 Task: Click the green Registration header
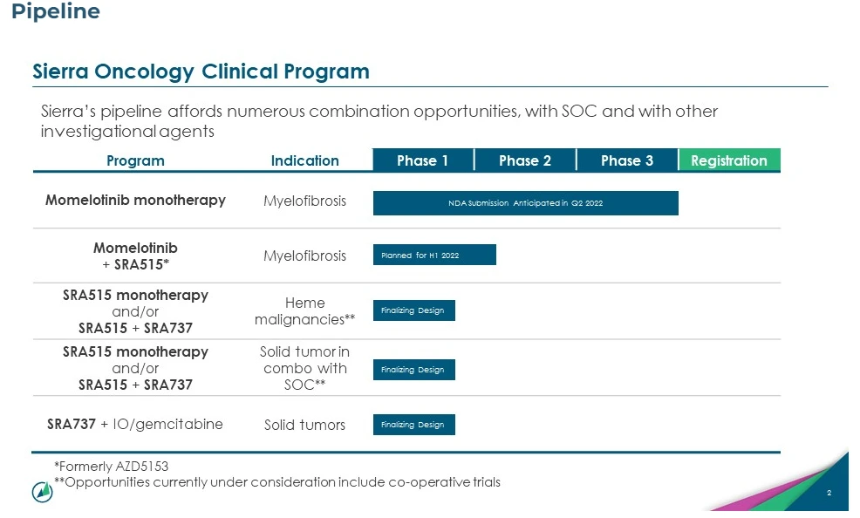click(x=729, y=160)
